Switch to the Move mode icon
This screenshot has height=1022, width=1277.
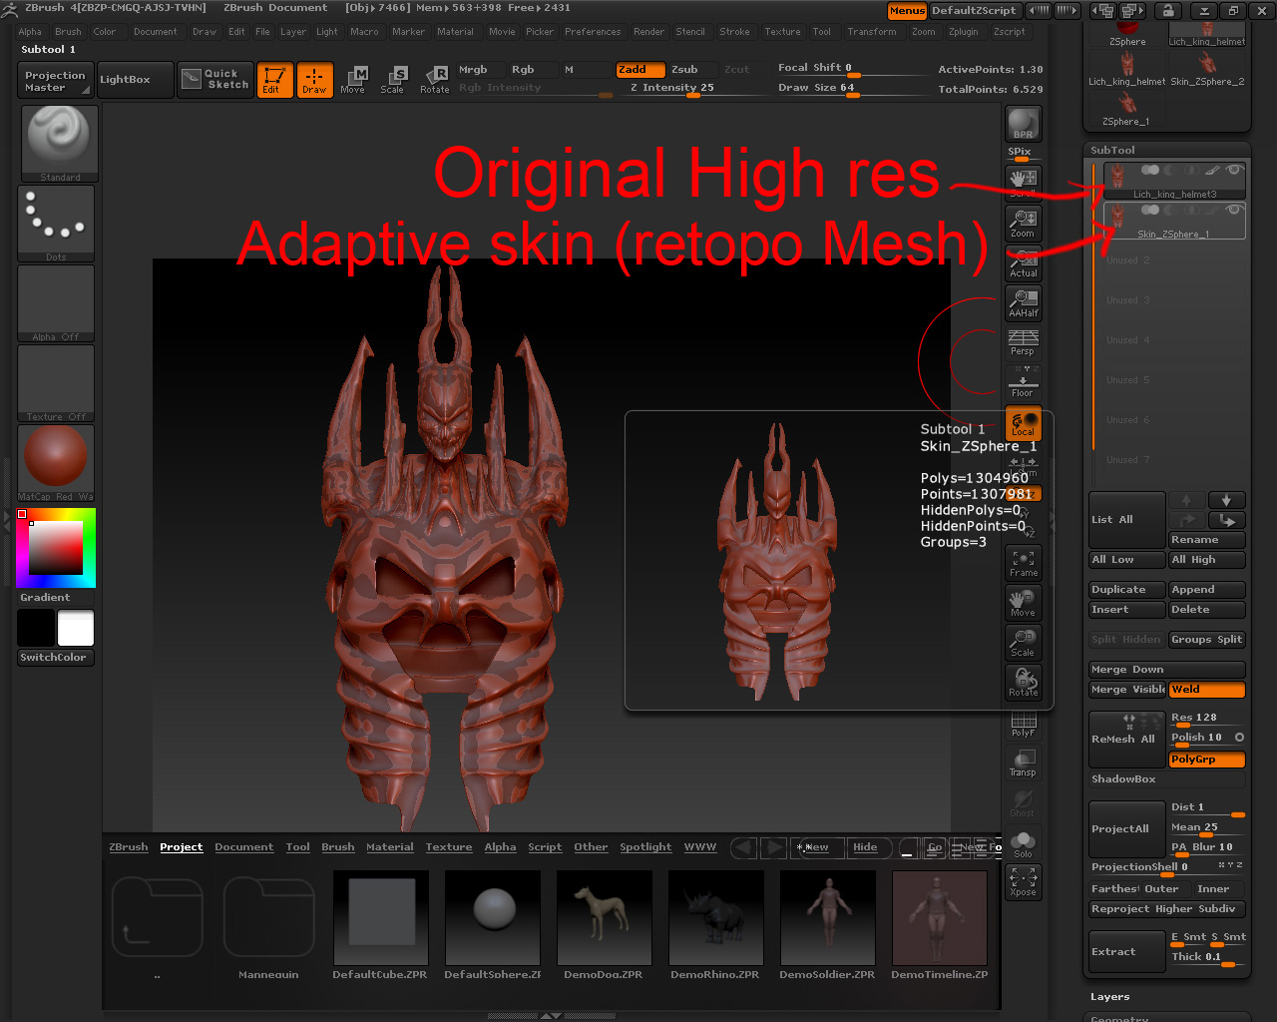click(x=355, y=80)
